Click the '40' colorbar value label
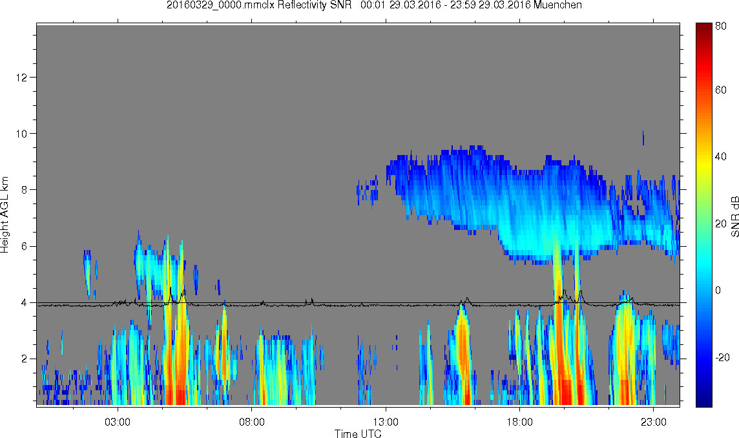Screen dimensions: 739x438 point(721,156)
